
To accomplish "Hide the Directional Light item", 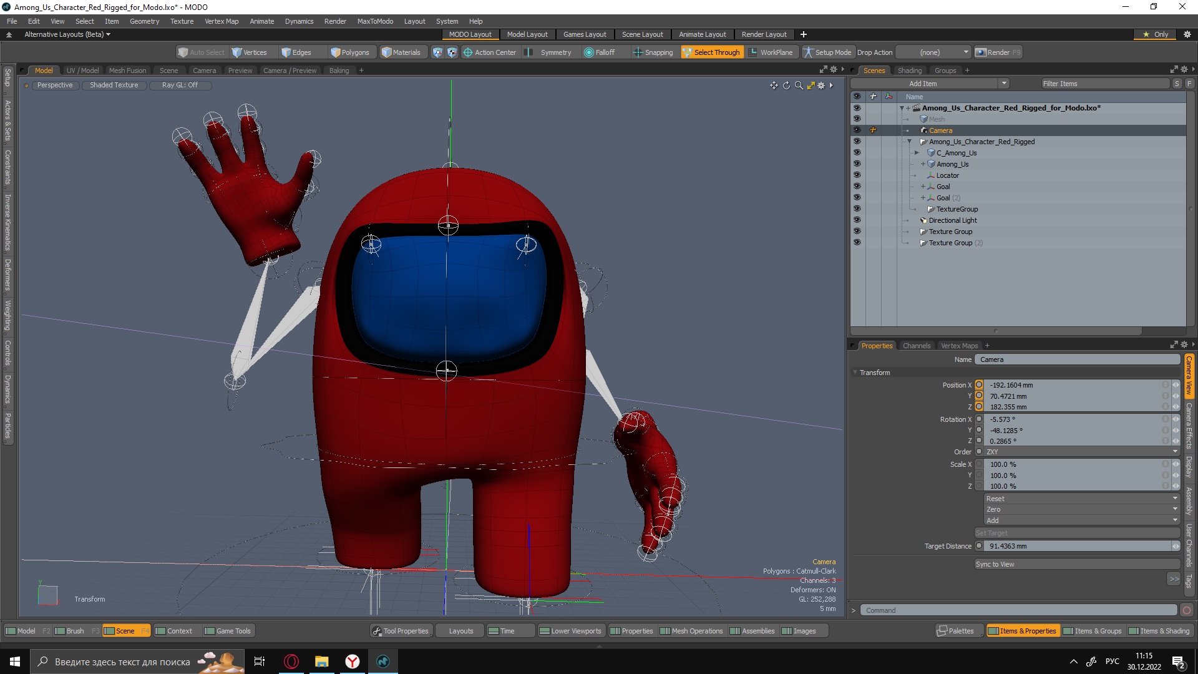I will pyautogui.click(x=857, y=220).
